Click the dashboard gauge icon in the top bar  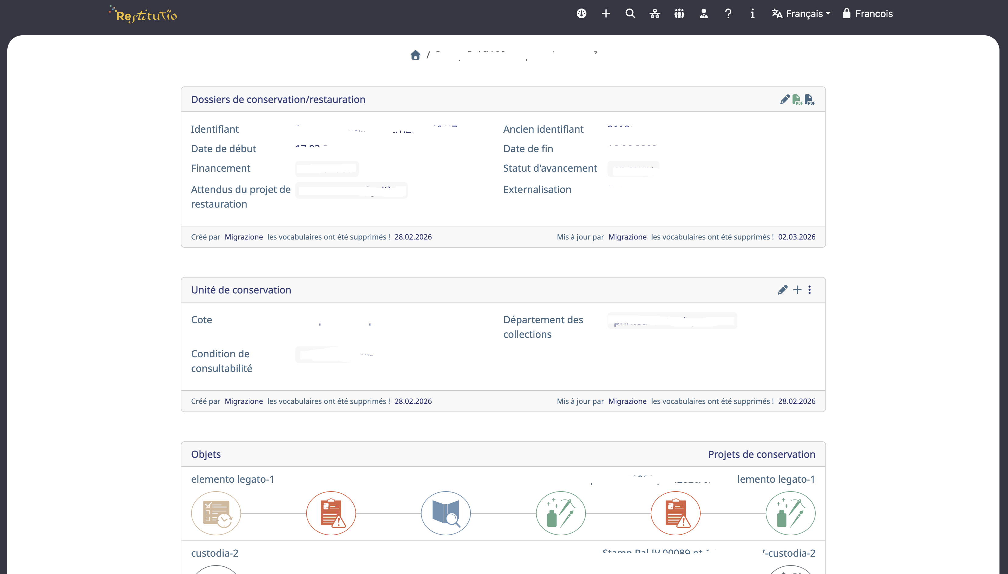click(581, 14)
